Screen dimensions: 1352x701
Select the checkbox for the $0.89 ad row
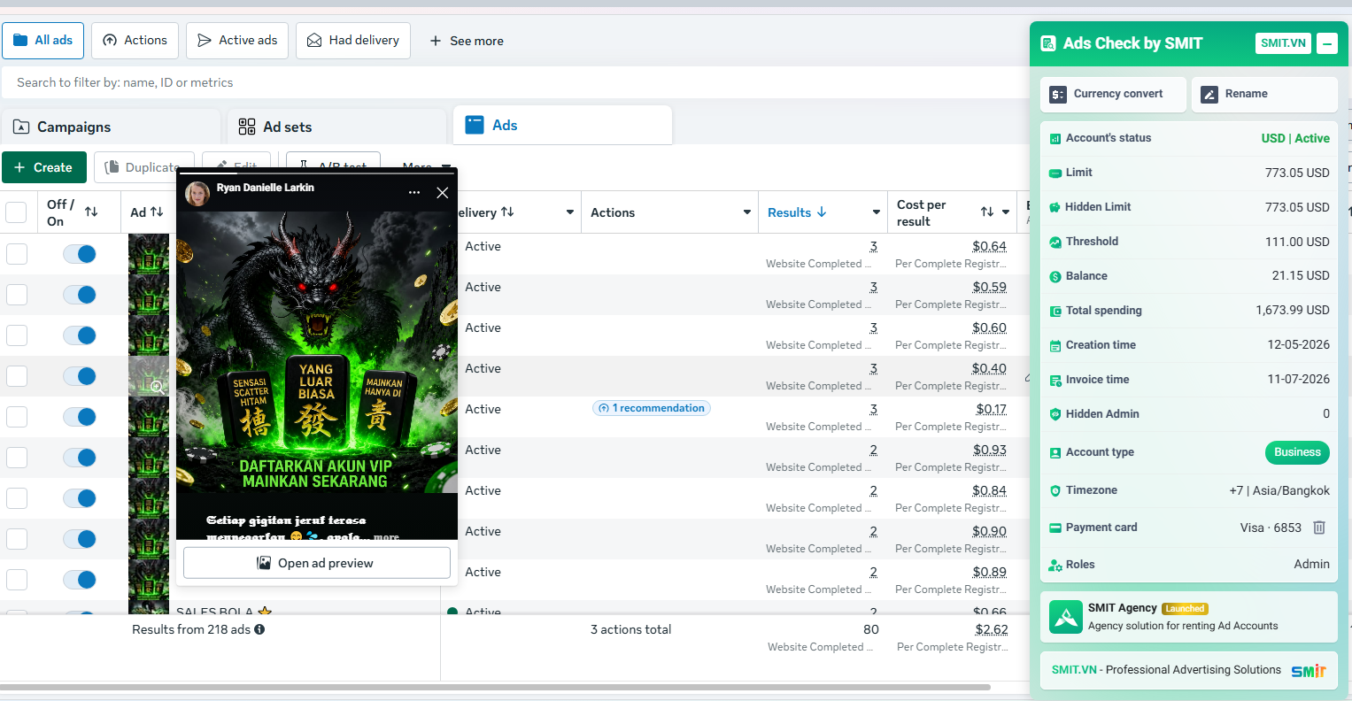pos(17,580)
